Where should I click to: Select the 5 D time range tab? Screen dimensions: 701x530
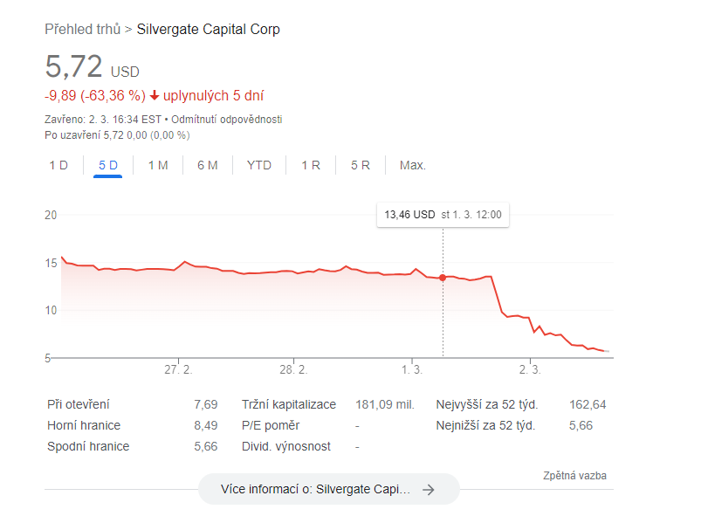[x=108, y=165]
